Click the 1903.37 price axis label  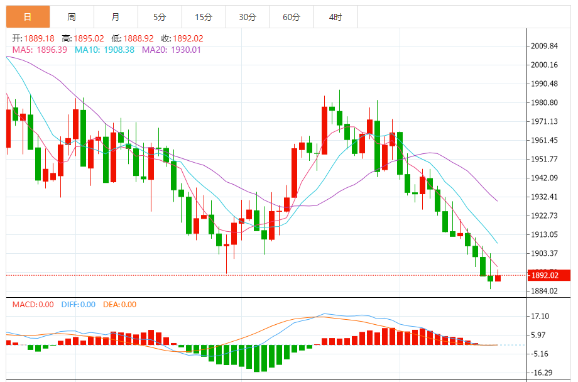pos(544,253)
